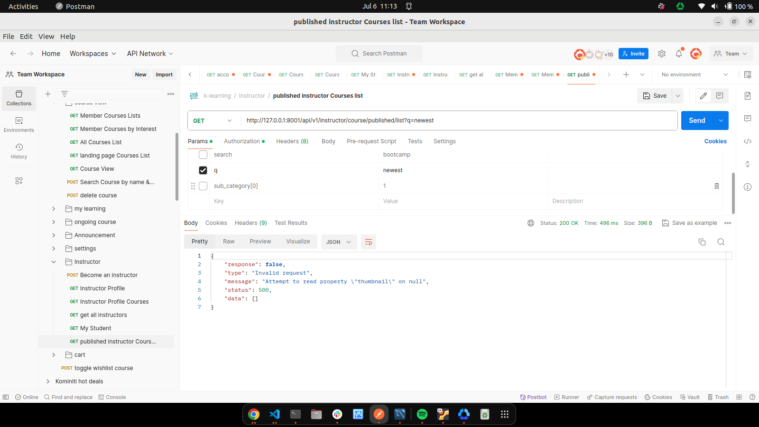Copy response body with copy icon

(702, 242)
